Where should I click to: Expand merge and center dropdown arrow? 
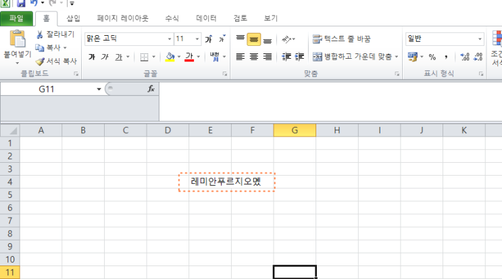[397, 57]
